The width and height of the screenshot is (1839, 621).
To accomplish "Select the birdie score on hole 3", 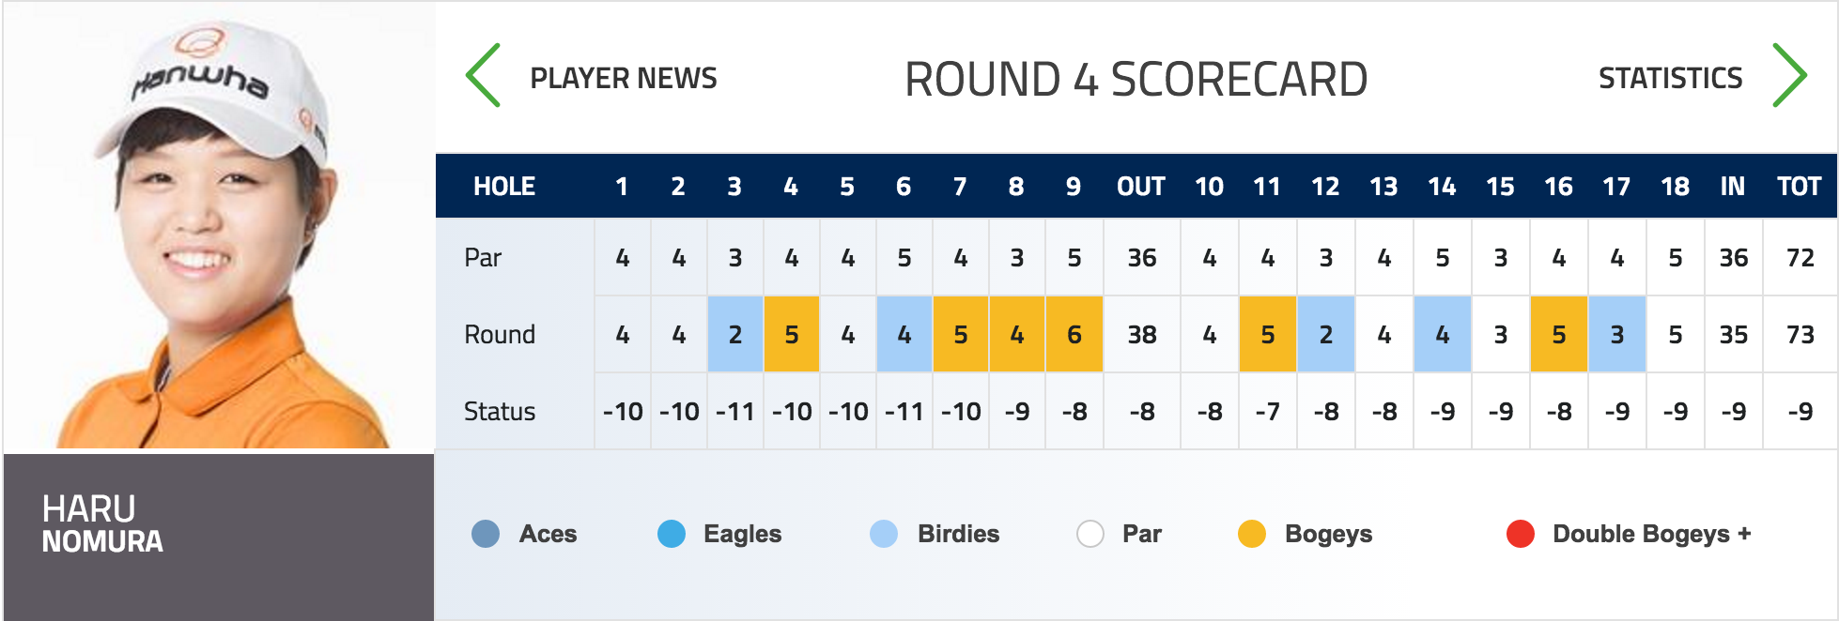I will tap(735, 334).
